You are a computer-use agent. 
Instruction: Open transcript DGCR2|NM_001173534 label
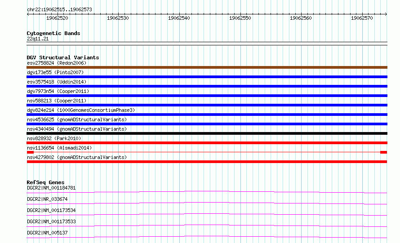point(51,210)
